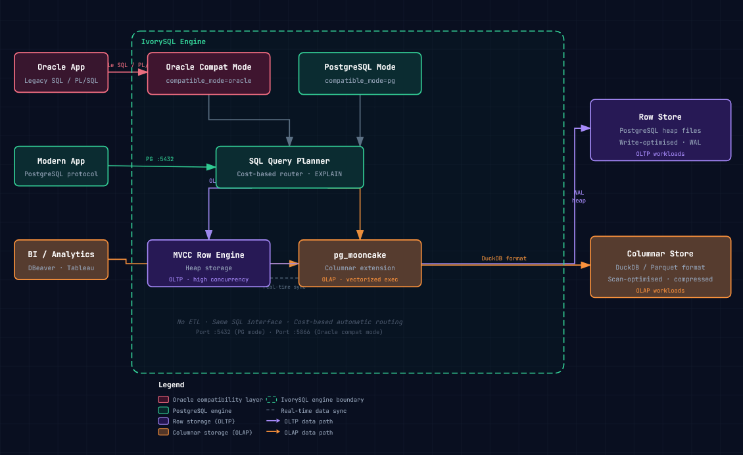Click the 'DuckDB format' arrow label
The width and height of the screenshot is (743, 455).
504,258
